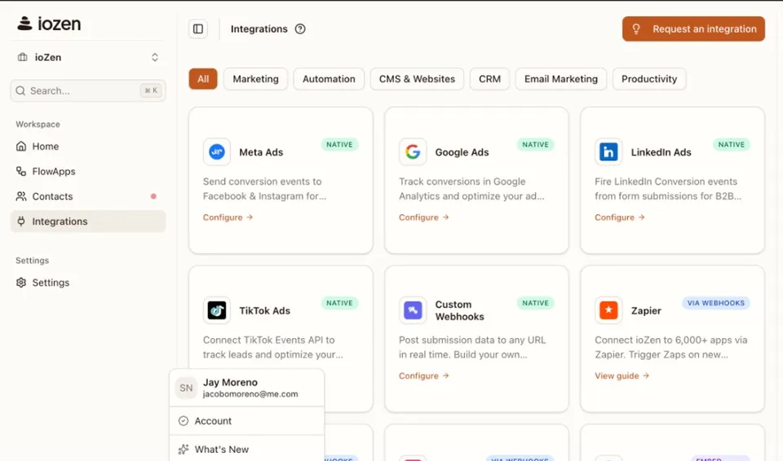Click the search magnifier icon

20,90
